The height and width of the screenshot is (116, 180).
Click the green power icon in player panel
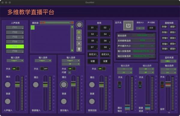[79, 32]
